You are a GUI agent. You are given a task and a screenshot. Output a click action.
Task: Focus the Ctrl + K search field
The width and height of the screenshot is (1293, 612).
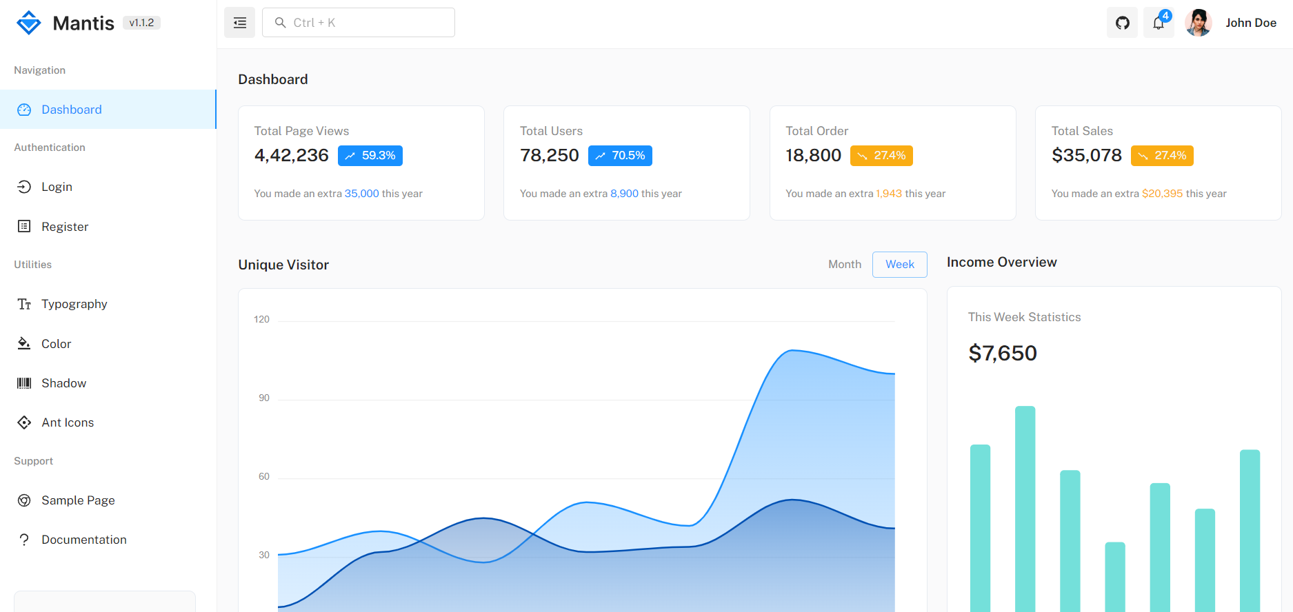pyautogui.click(x=359, y=23)
